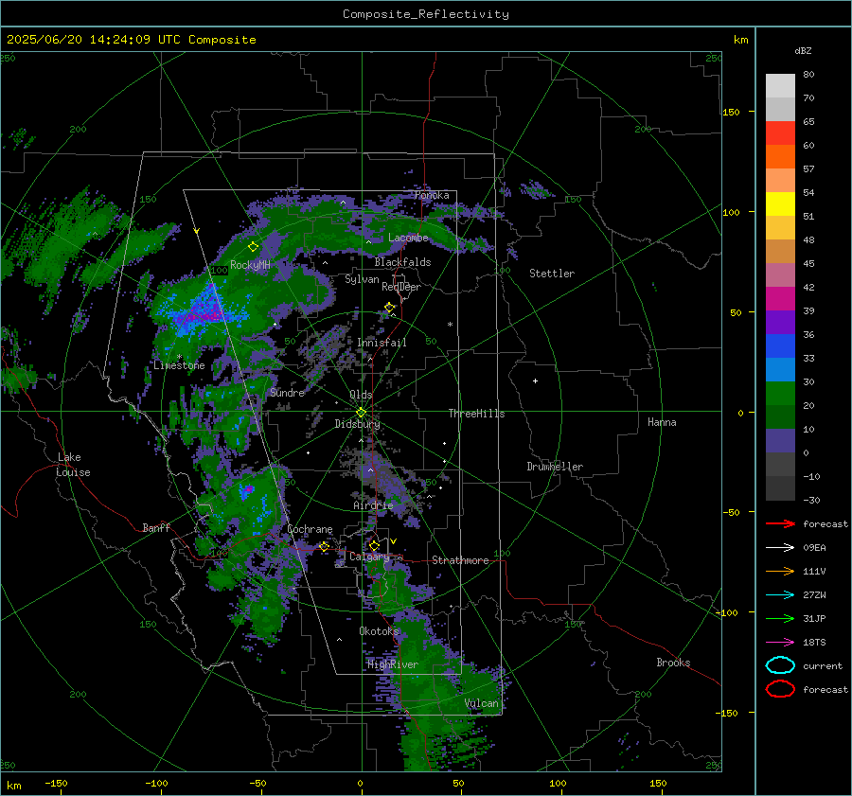
Task: Select the green 30 dBZ color swatch
Action: [780, 393]
